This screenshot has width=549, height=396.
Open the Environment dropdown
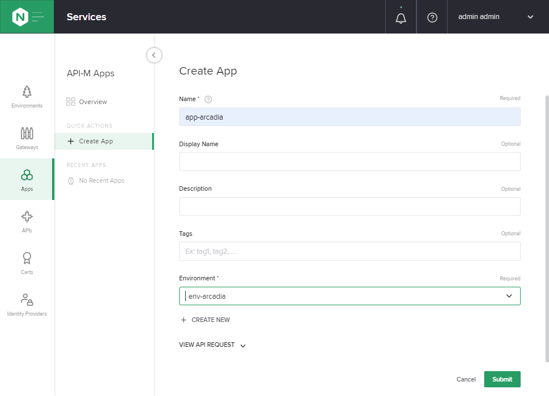coord(350,296)
